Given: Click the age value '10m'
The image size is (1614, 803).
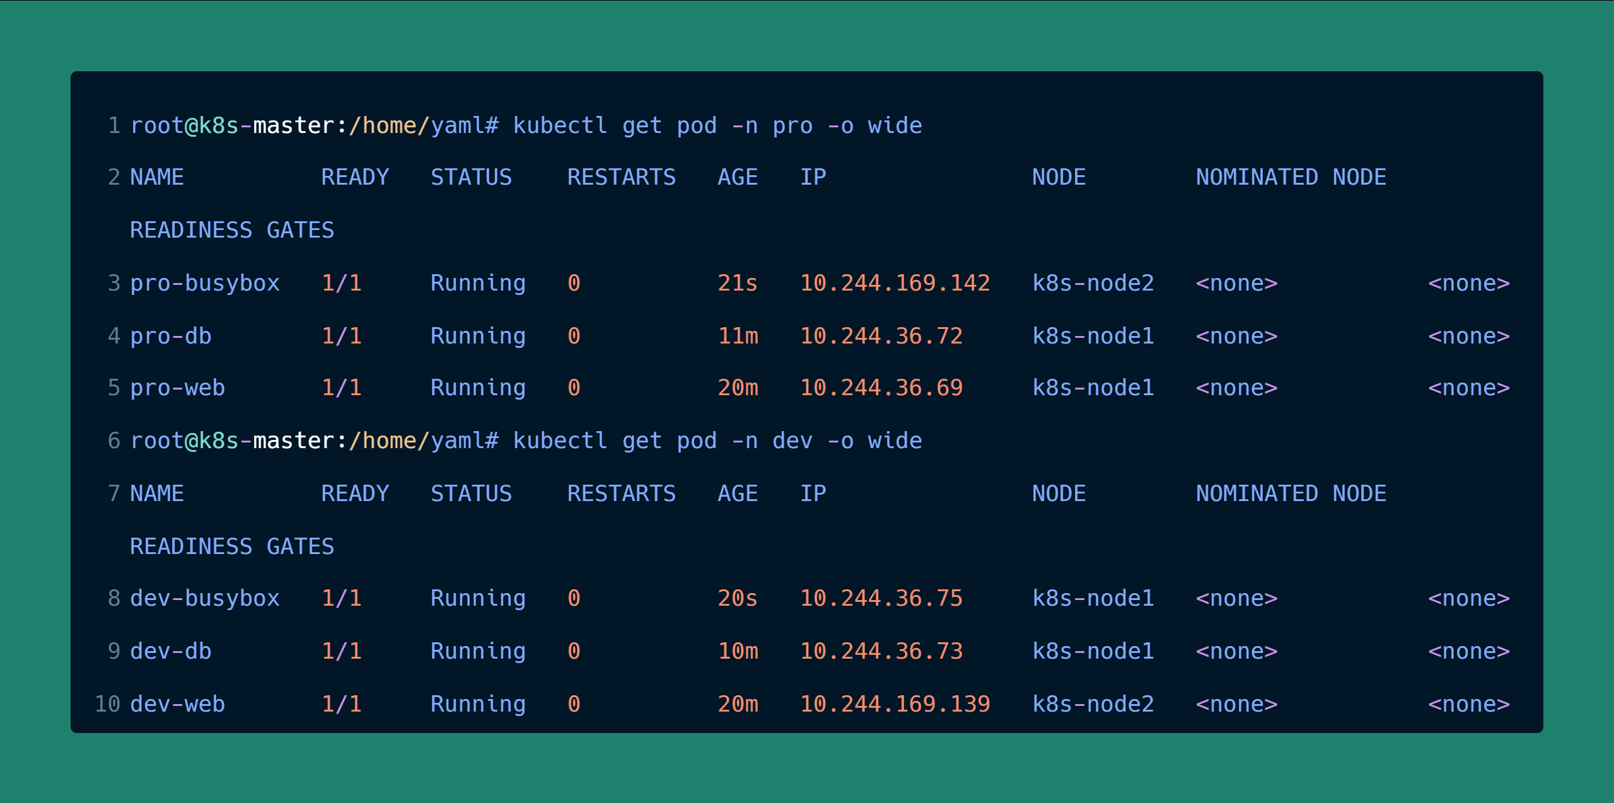Looking at the screenshot, I should pos(738,651).
